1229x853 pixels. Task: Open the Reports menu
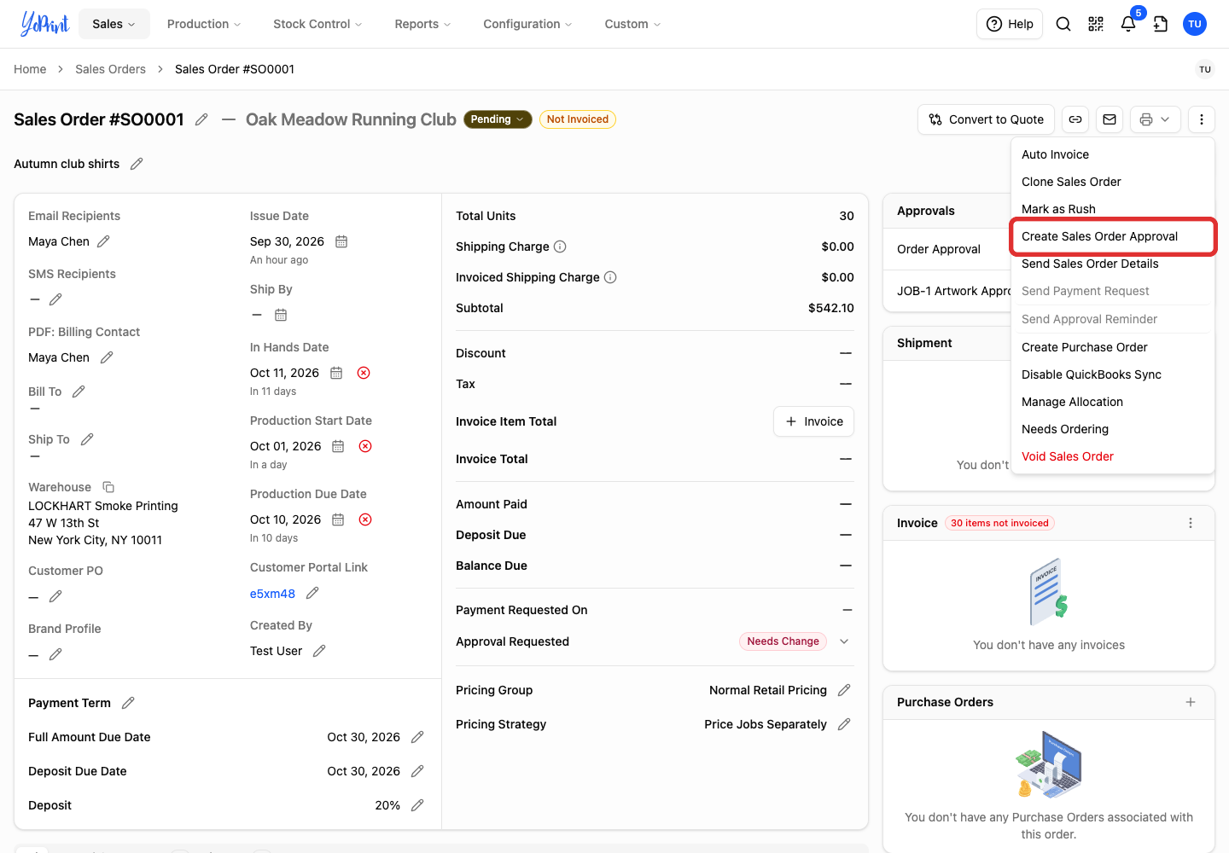click(422, 24)
